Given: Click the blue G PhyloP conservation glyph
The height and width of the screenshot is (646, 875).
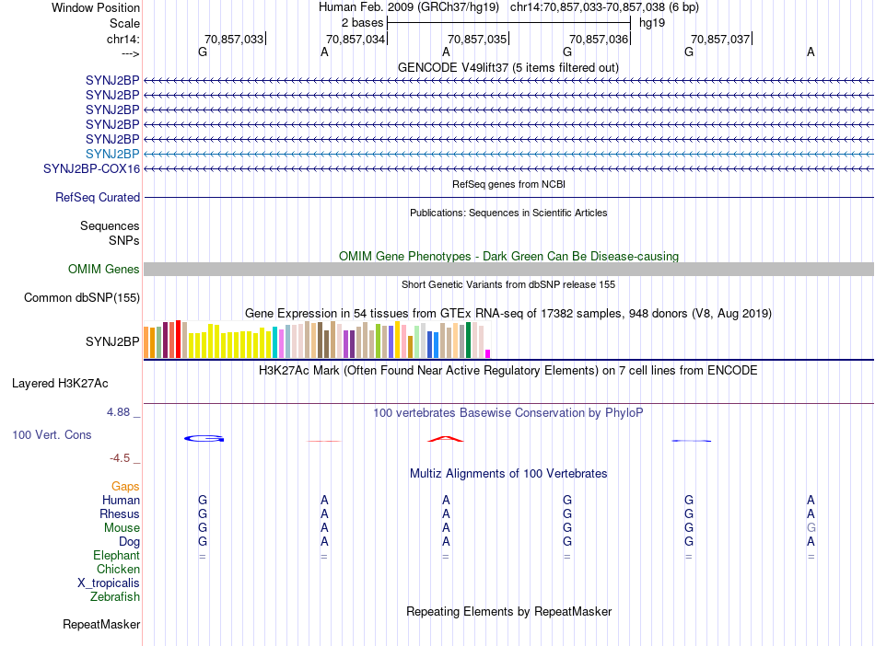Looking at the screenshot, I should click(x=204, y=439).
